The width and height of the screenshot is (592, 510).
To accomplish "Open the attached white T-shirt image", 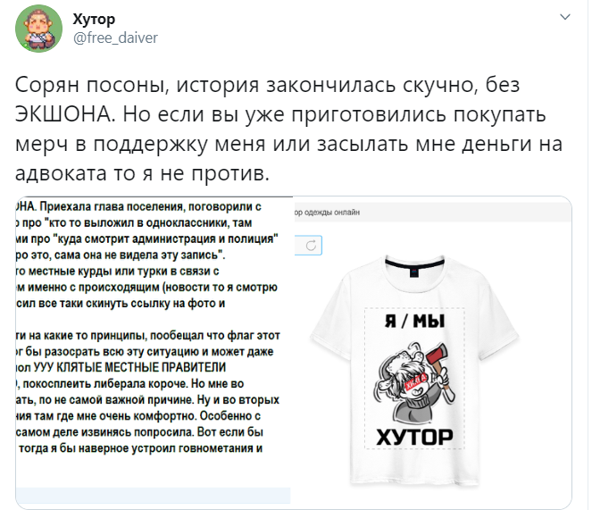I will point(433,352).
